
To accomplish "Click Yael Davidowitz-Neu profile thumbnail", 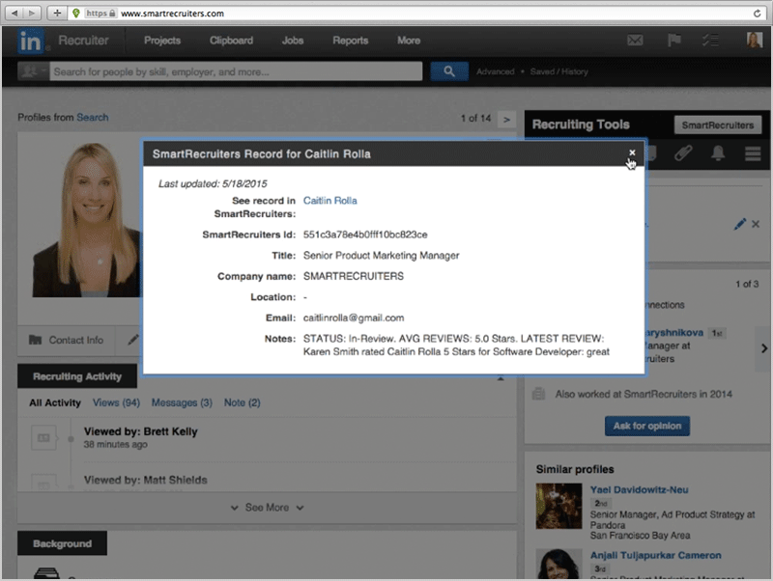I will click(x=559, y=506).
